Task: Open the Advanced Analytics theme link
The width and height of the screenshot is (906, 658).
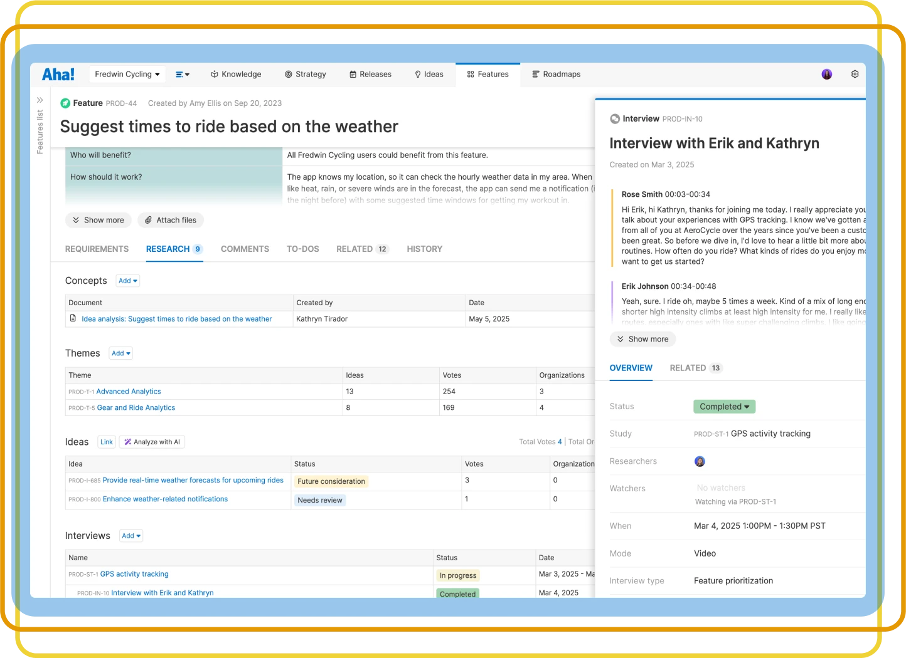Action: 129,392
